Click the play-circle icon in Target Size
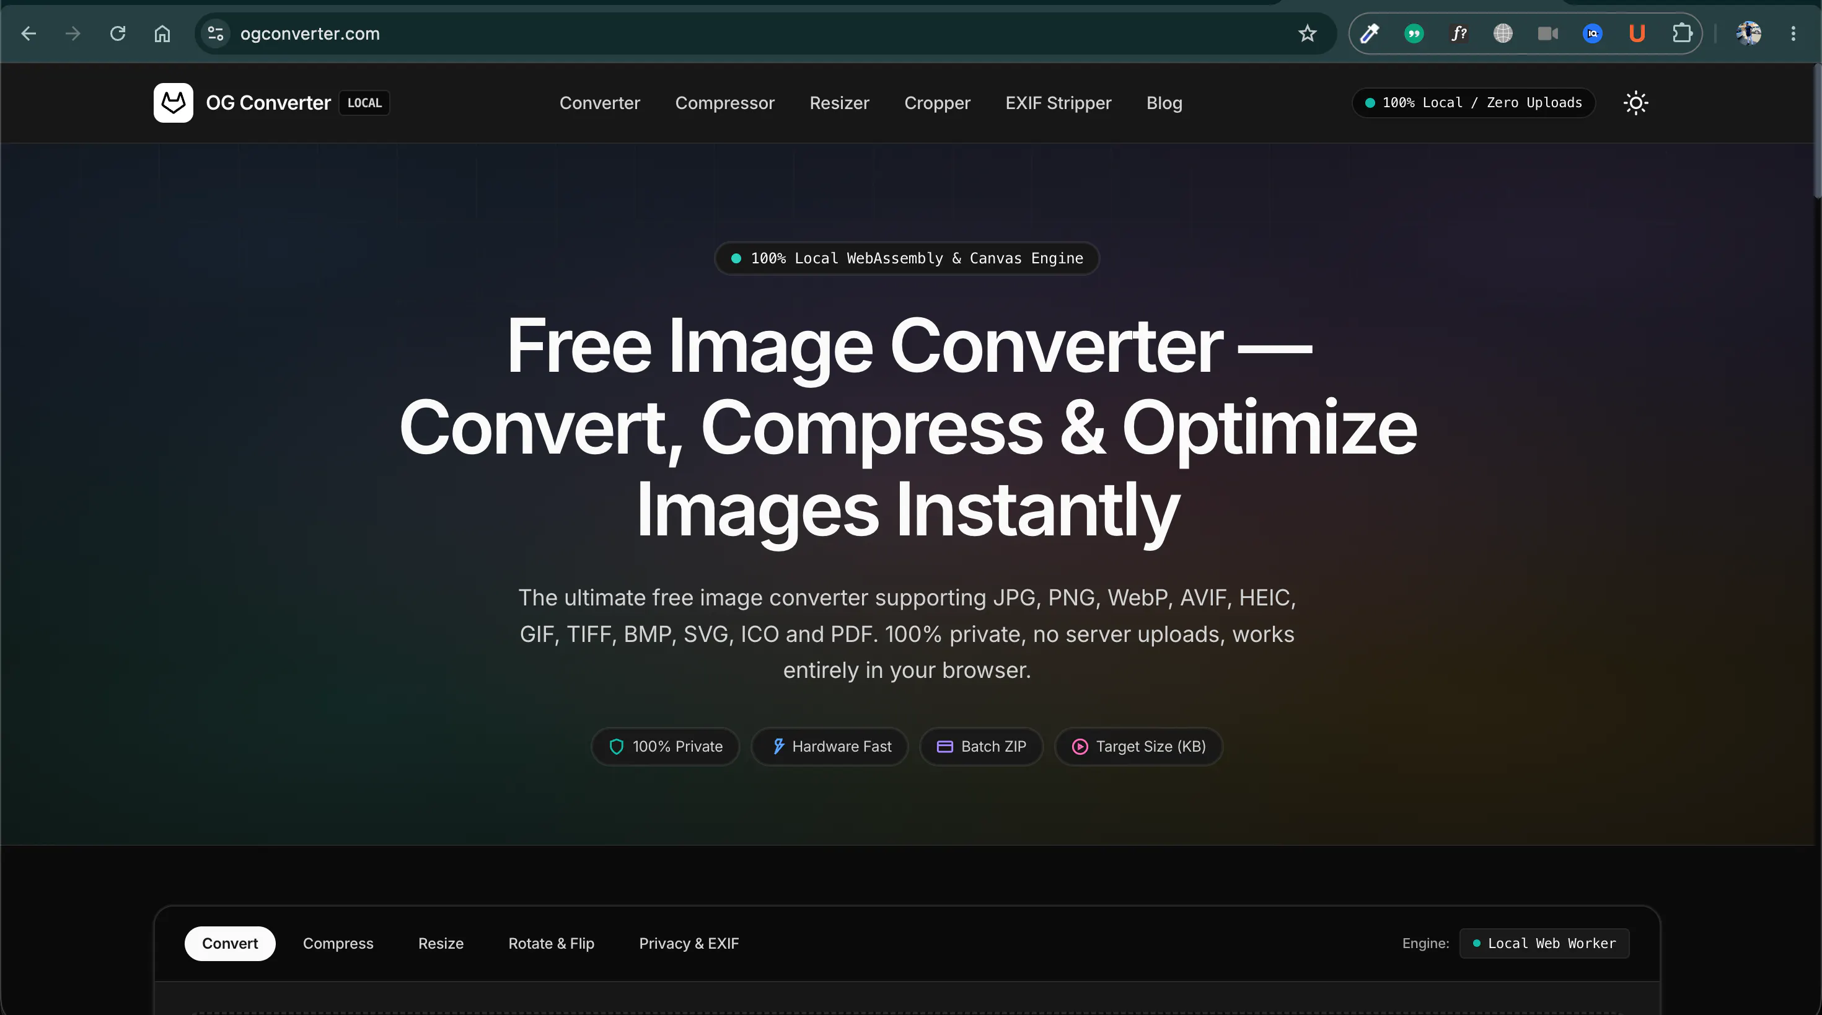The width and height of the screenshot is (1822, 1015). (x=1080, y=746)
